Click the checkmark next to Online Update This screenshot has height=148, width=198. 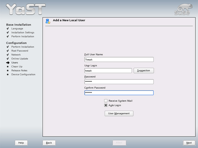point(8,59)
